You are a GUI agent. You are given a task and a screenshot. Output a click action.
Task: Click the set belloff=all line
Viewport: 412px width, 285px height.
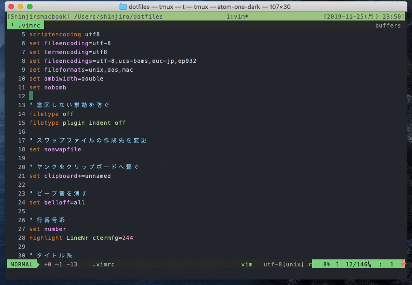[x=57, y=203]
